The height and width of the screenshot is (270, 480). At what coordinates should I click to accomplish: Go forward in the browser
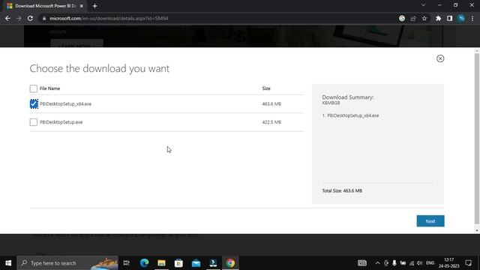[x=19, y=18]
